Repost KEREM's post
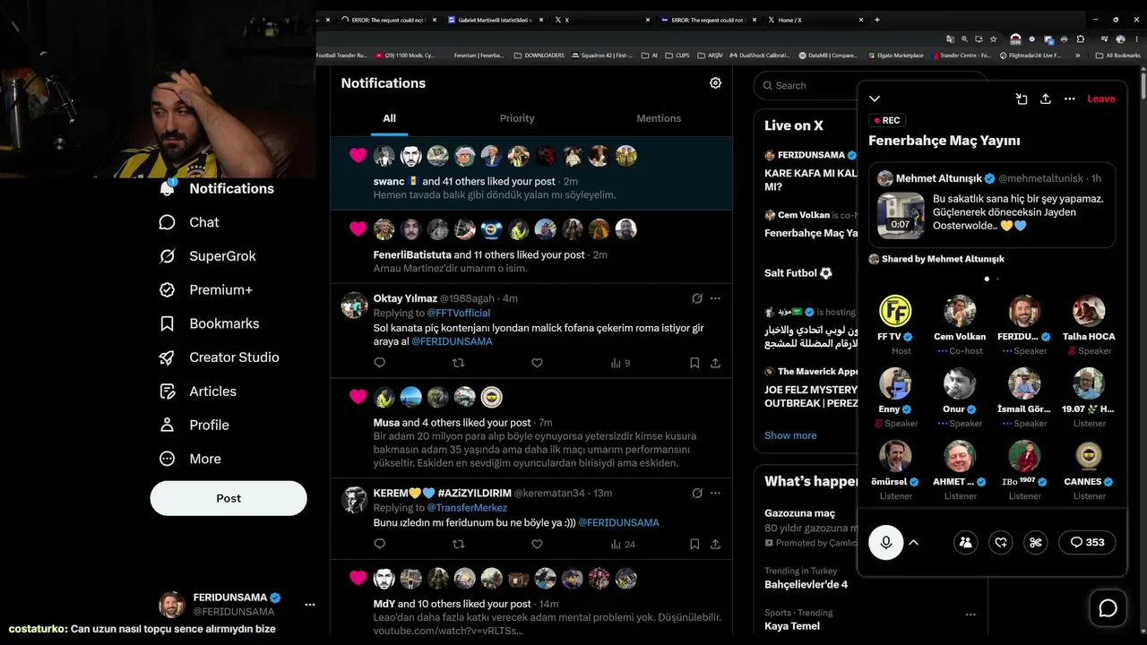This screenshot has height=645, width=1147. point(458,544)
